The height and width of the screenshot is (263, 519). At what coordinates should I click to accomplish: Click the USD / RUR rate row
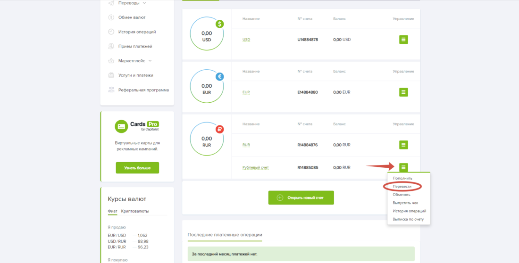pos(128,241)
